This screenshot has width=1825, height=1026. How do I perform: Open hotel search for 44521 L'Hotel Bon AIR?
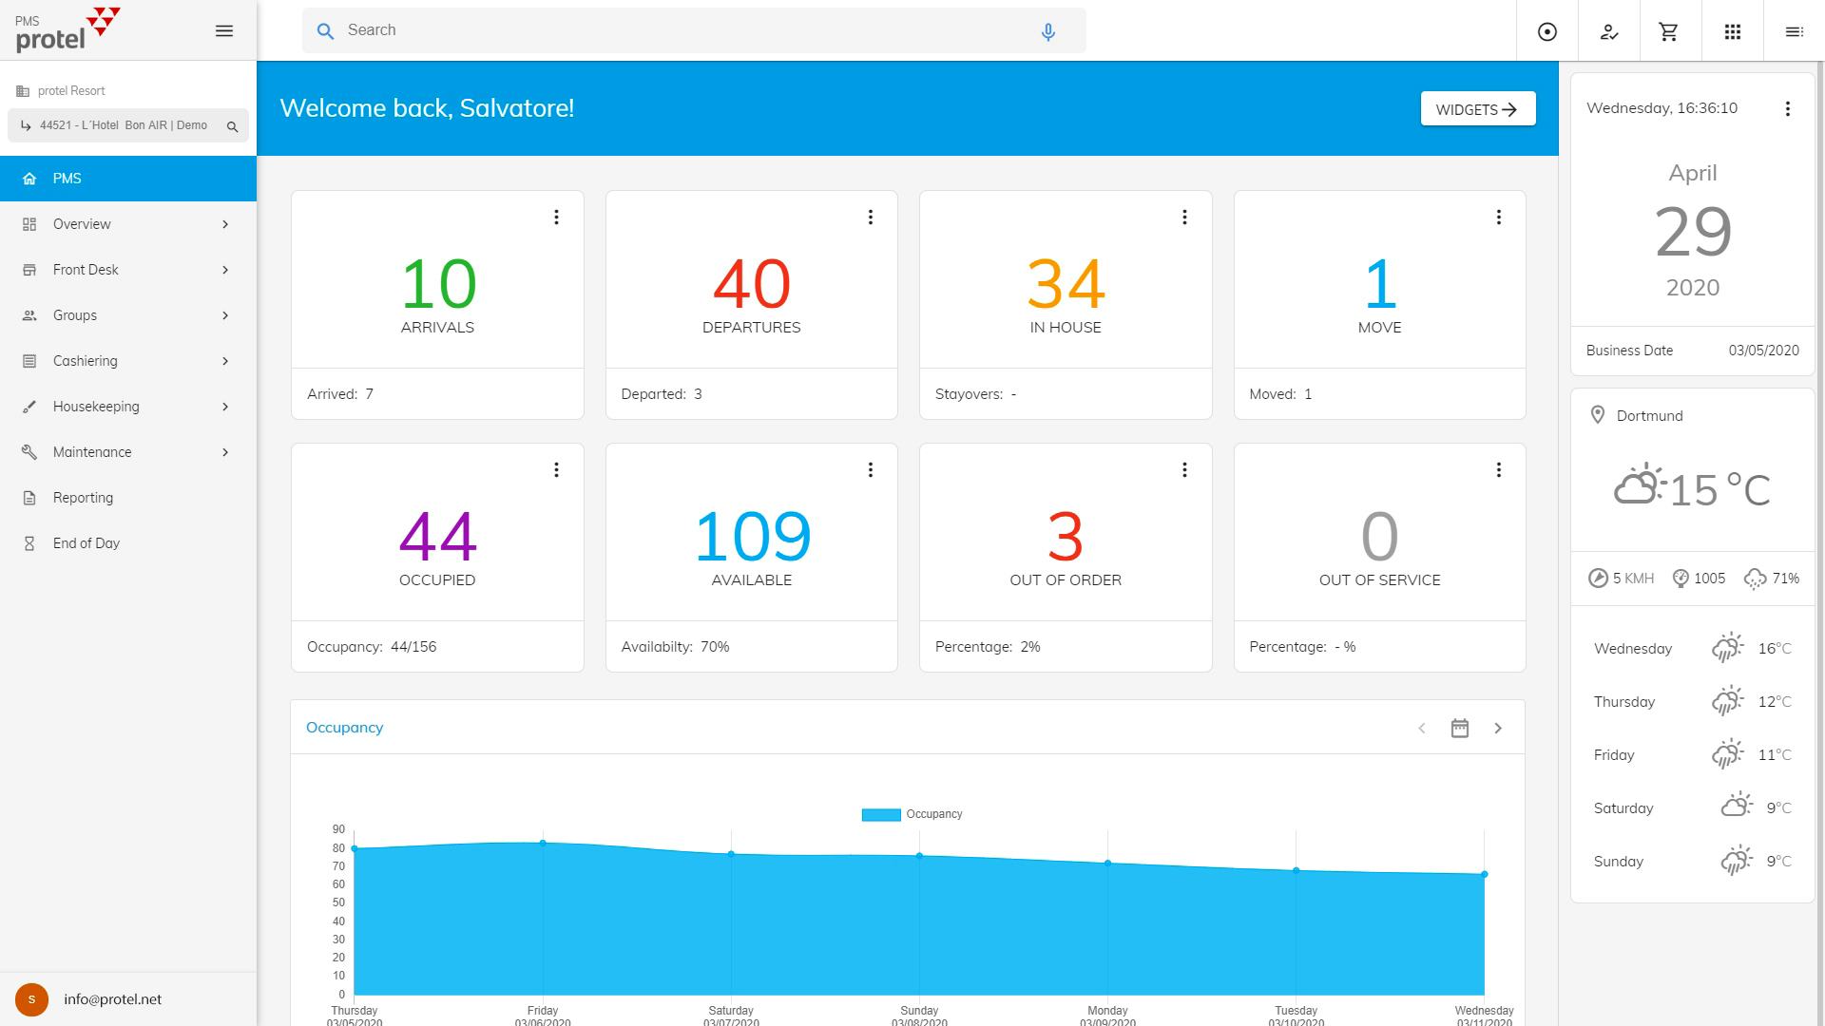coord(233,124)
